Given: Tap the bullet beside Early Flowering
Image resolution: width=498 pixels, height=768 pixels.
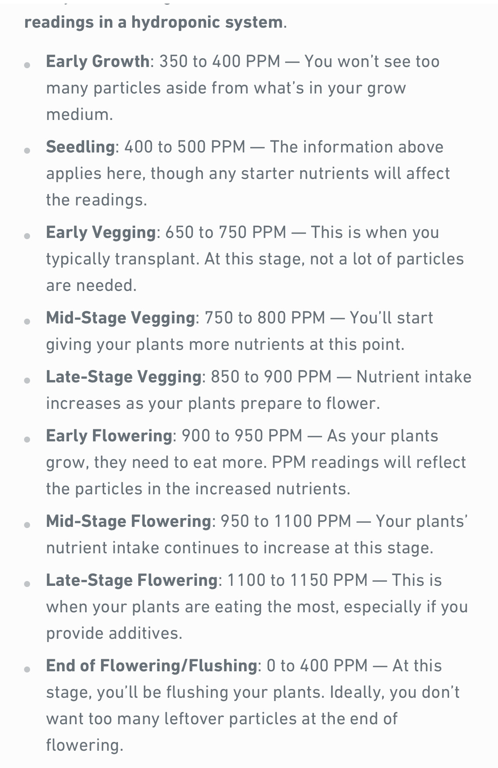Looking at the screenshot, I should click(27, 439).
